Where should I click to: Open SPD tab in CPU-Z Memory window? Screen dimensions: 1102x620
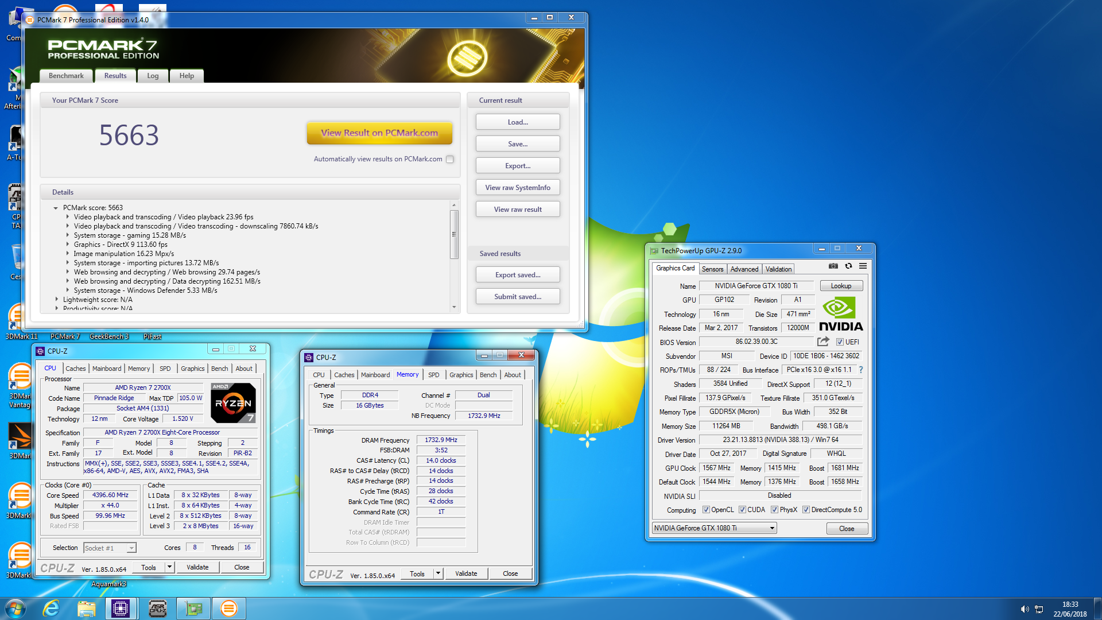[434, 375]
